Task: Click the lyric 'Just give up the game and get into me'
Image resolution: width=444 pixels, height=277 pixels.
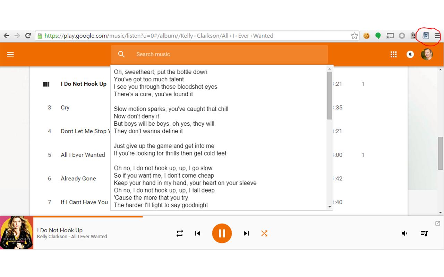Action: pos(164,146)
